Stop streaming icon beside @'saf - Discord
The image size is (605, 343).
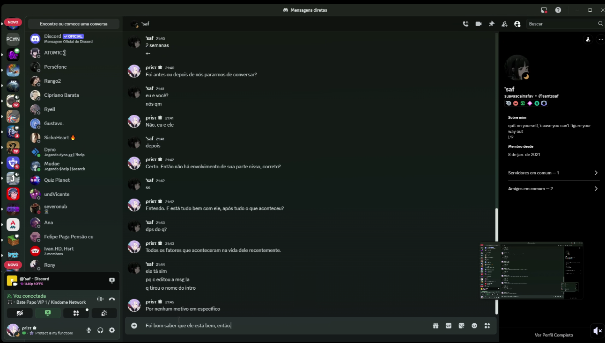[x=112, y=280]
